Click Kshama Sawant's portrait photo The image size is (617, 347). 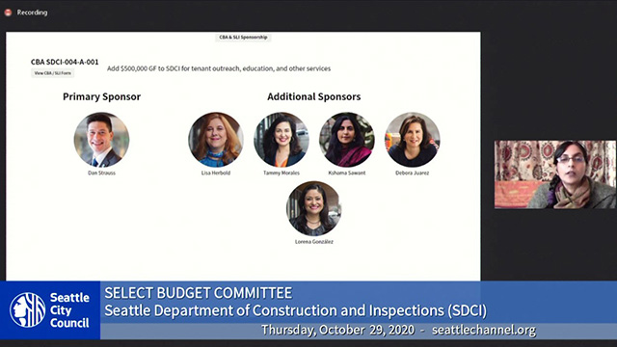click(x=347, y=140)
